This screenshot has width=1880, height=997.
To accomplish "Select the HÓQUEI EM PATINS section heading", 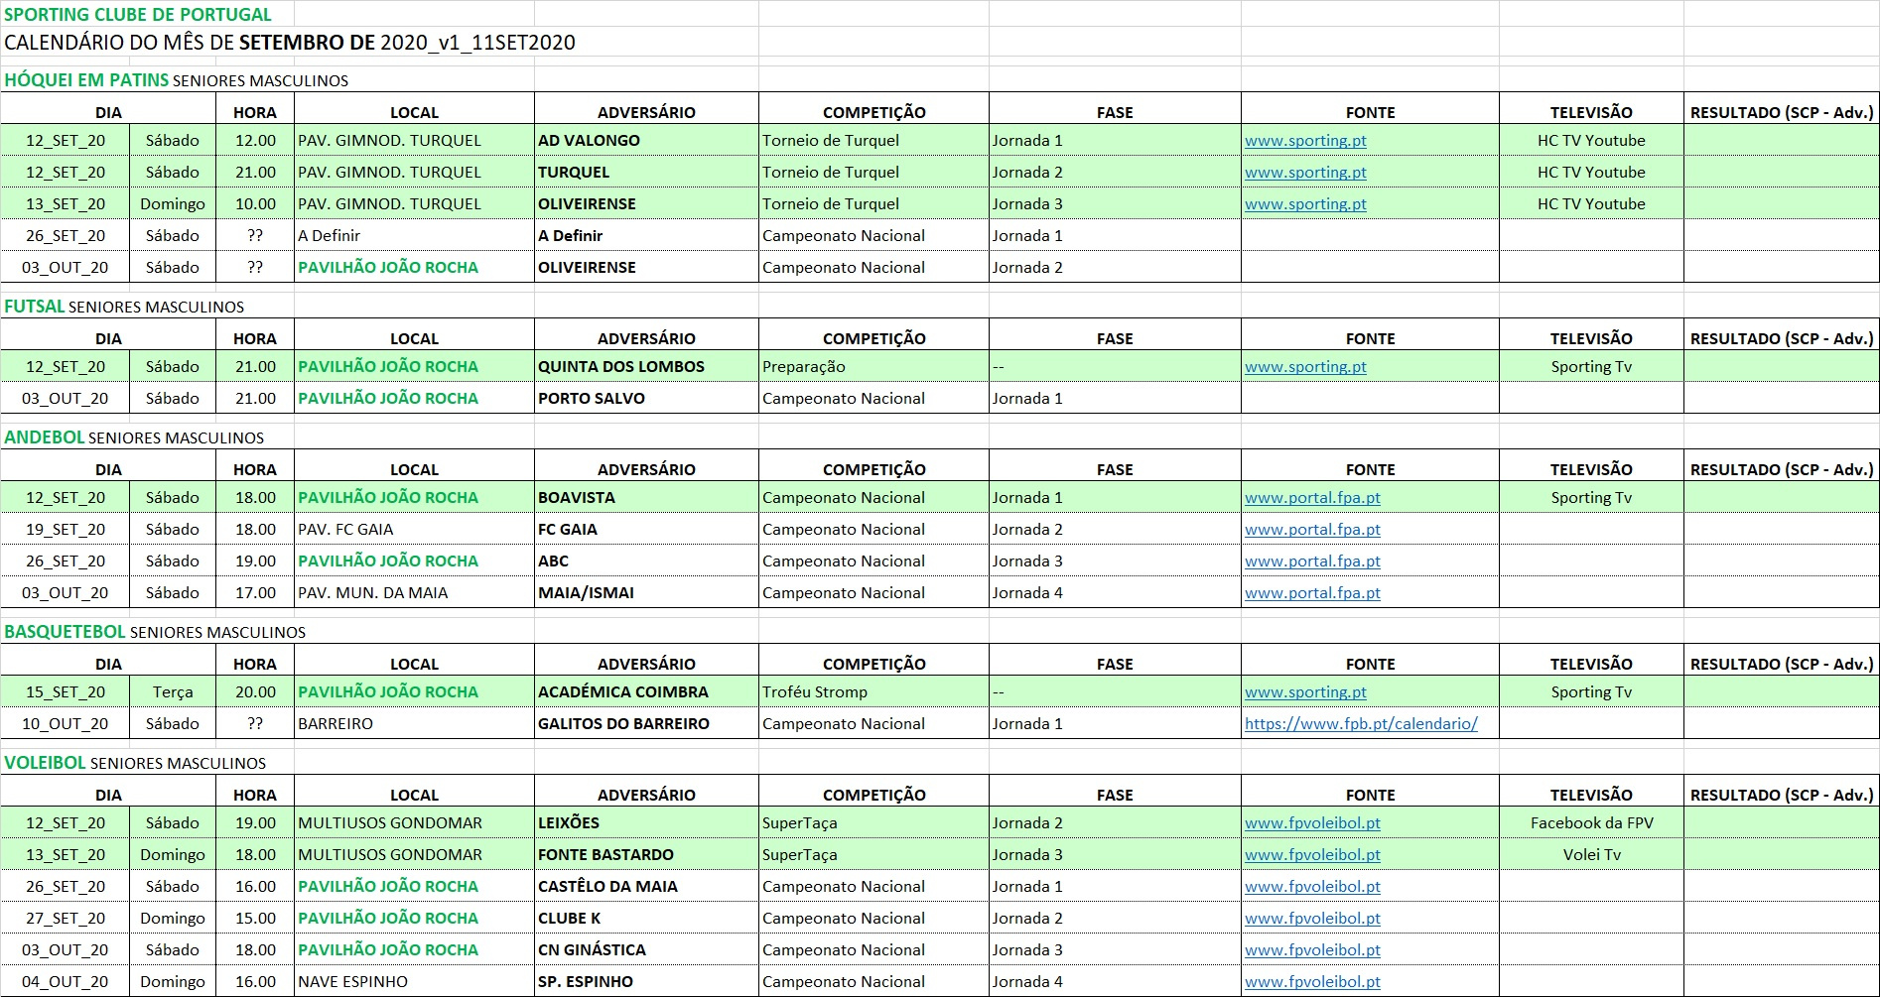I will click(176, 80).
